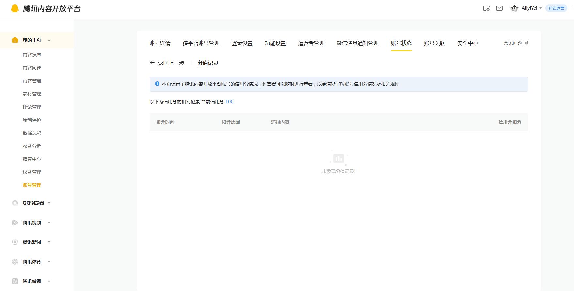Click the Tencent penguin logo icon
This screenshot has height=291, width=574.
(15, 8)
